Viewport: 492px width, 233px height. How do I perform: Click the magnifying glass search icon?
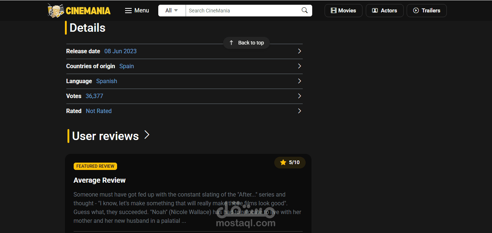pyautogui.click(x=305, y=11)
